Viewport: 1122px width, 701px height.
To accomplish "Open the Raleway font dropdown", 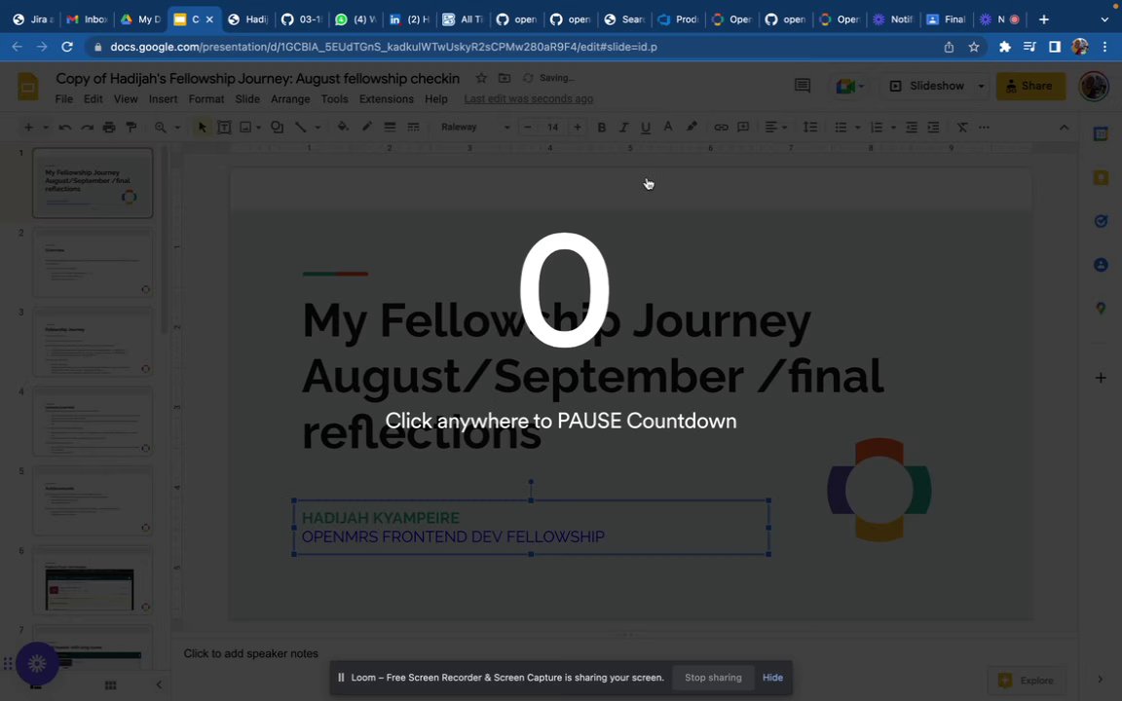I will pyautogui.click(x=474, y=128).
